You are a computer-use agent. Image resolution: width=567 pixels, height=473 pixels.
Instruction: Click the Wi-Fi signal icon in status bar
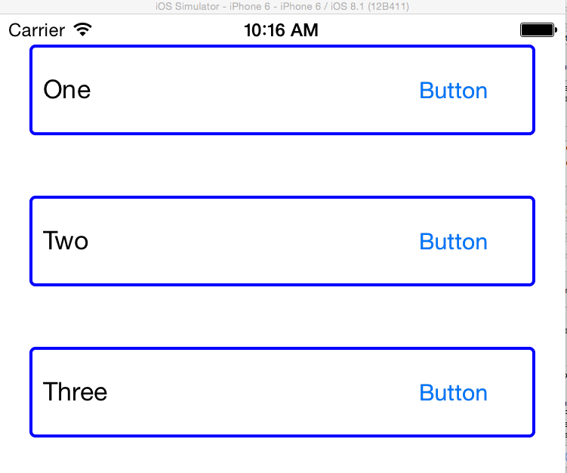82,30
